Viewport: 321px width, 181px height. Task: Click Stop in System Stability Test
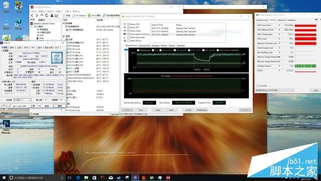141,110
